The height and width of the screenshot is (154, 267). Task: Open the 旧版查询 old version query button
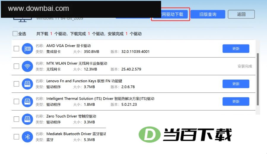click(208, 14)
